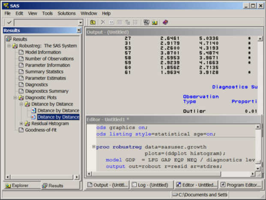Activate the Output - (Untitled) window tab
The height and width of the screenshot is (200, 266).
click(107, 185)
